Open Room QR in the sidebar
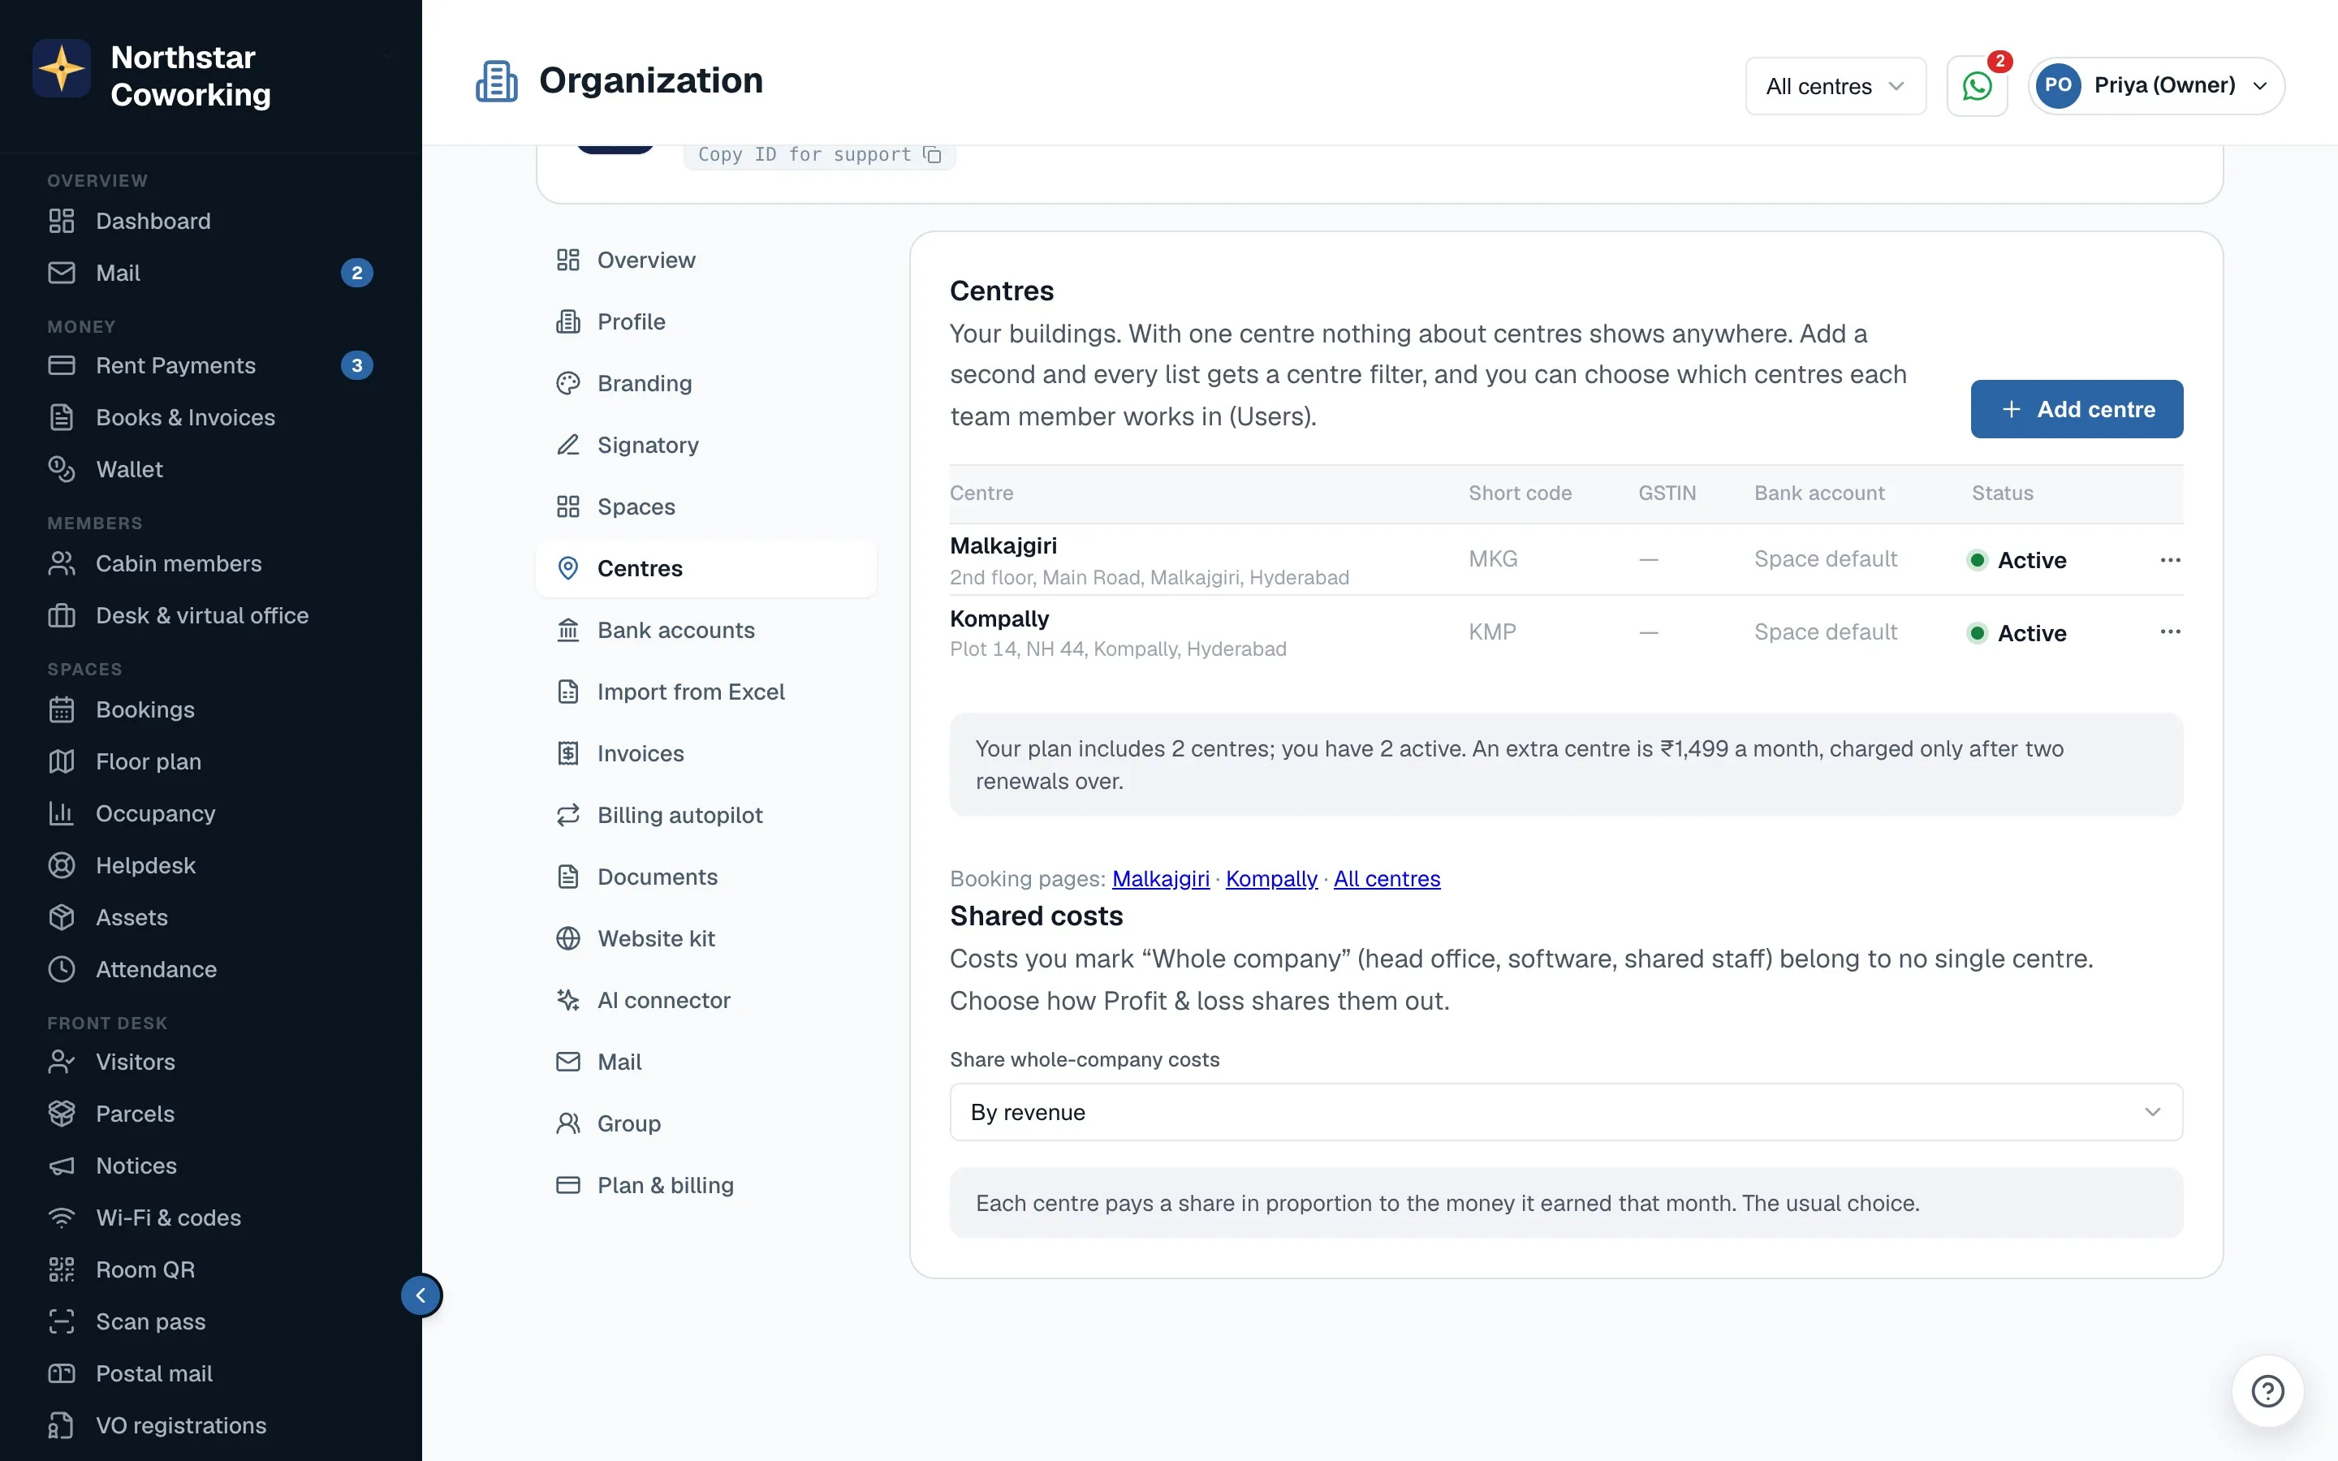2338x1461 pixels. [210, 1269]
